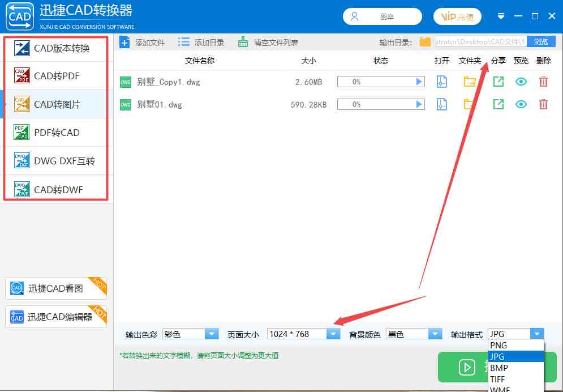Viewport: 563px width, 392px height.
Task: Open file icon for 别墅01.dwg
Action: [x=442, y=105]
